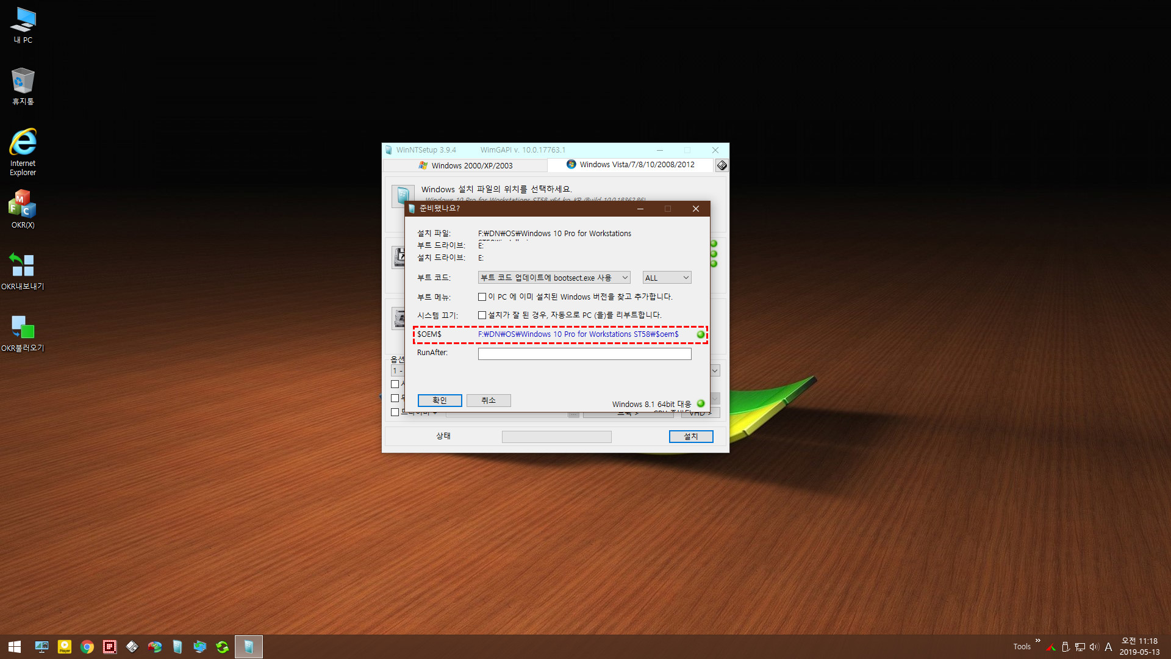Launch the yellow Player app in taskbar
Image resolution: width=1171 pixels, height=659 pixels.
pos(64,647)
